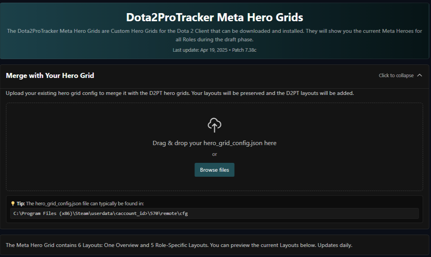Click the bold "Tip:" label
431x257 pixels.
20,203
